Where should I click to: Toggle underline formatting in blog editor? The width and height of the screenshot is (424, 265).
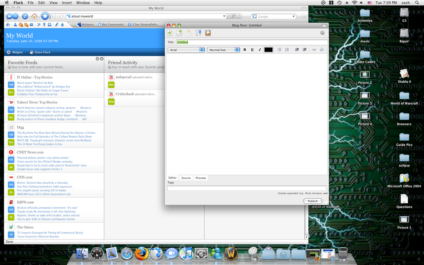click(252, 50)
